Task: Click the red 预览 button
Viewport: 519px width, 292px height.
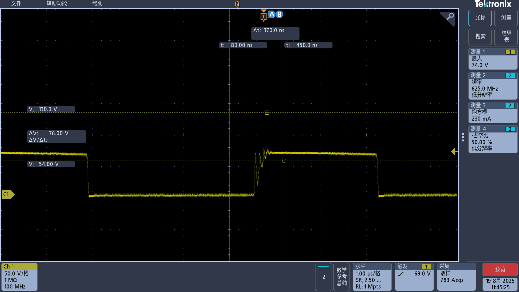Action: click(500, 269)
